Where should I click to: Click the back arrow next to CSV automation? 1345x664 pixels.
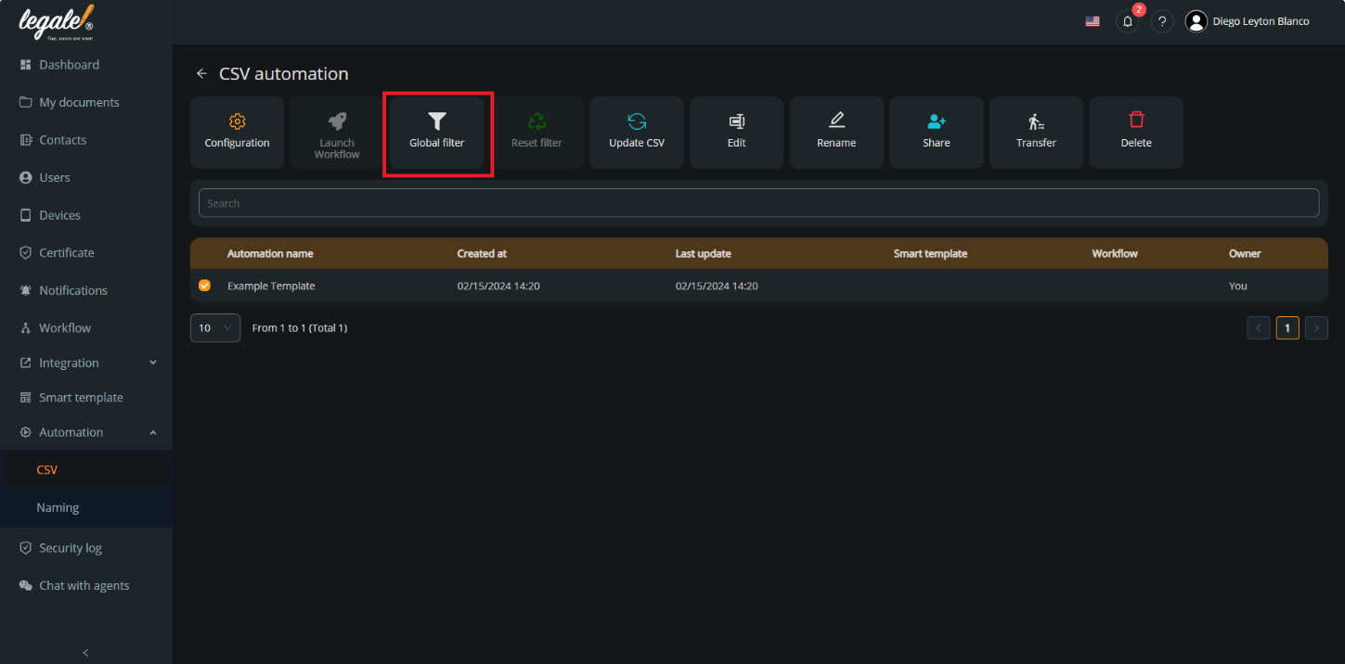[x=201, y=73]
